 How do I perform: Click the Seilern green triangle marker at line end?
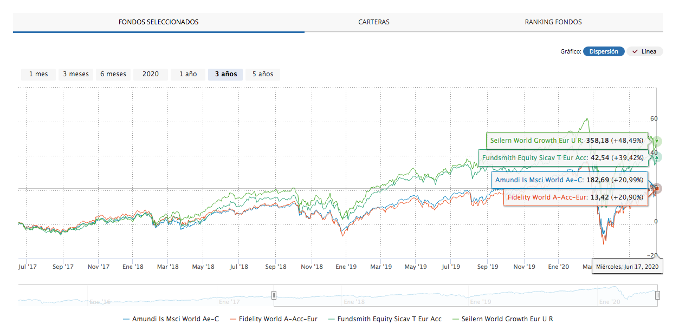[657, 142]
